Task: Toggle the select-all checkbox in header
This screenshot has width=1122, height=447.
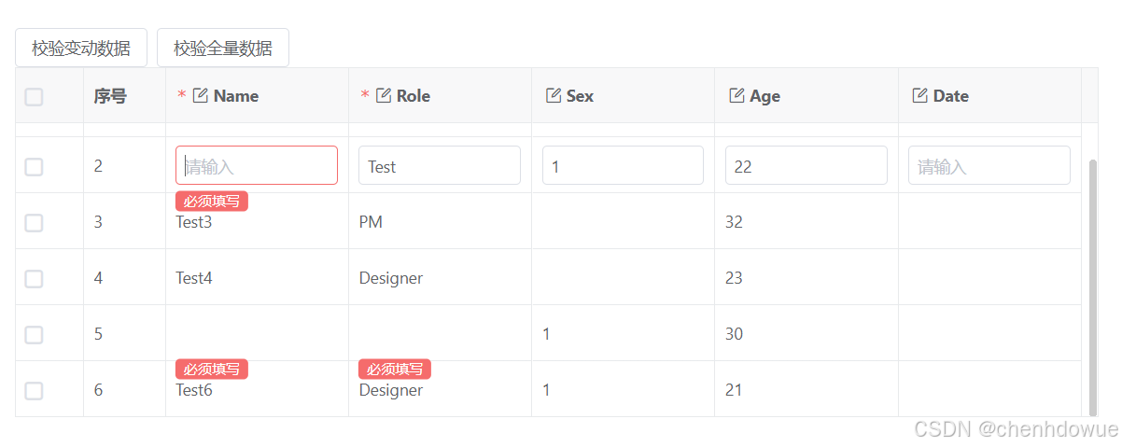Action: tap(35, 96)
